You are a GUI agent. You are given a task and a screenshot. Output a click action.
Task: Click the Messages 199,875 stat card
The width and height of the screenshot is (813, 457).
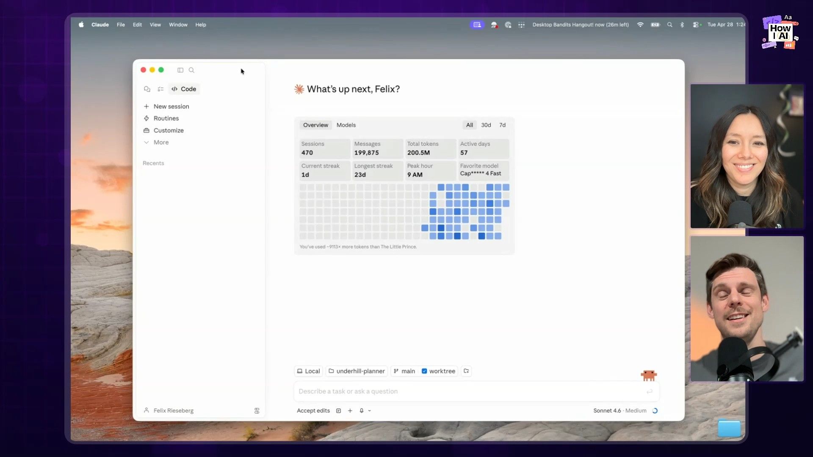pos(378,149)
